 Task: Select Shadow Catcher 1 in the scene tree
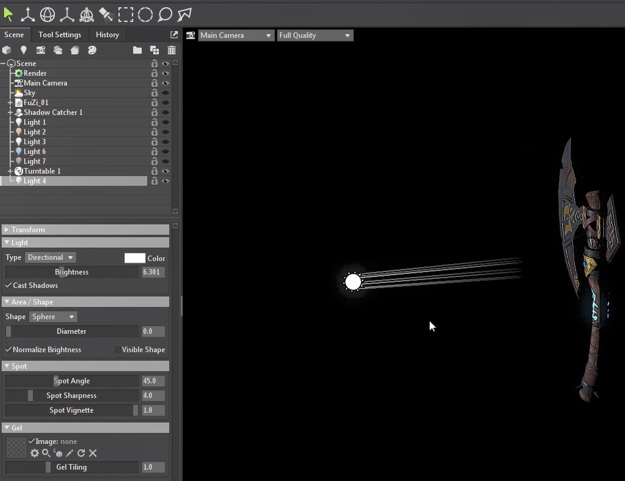[x=53, y=112]
